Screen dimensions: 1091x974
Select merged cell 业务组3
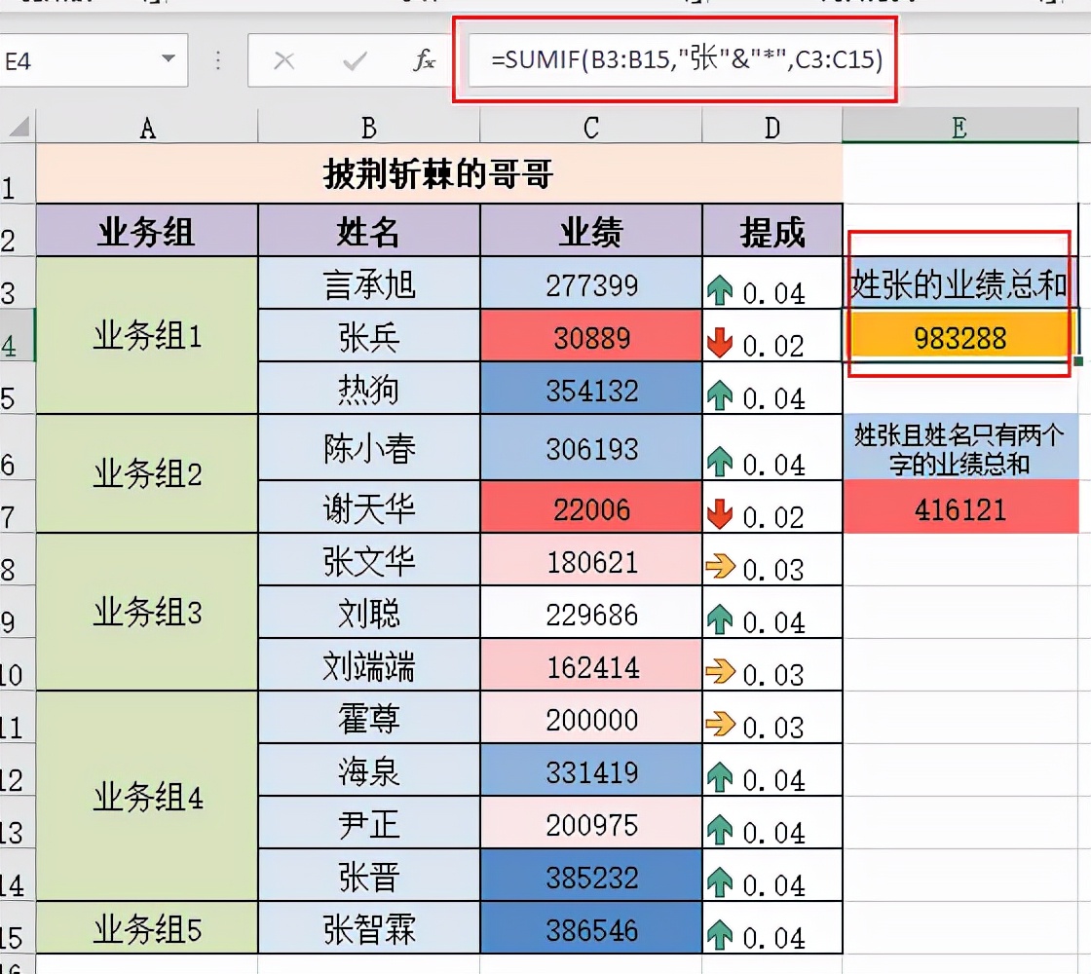(x=147, y=613)
